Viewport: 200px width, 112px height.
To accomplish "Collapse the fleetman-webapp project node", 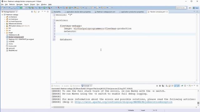I will (x=2, y=15).
